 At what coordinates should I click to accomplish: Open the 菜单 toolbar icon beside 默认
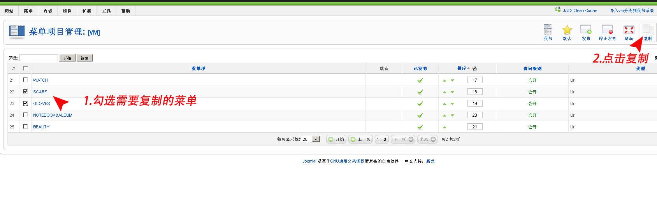click(548, 32)
